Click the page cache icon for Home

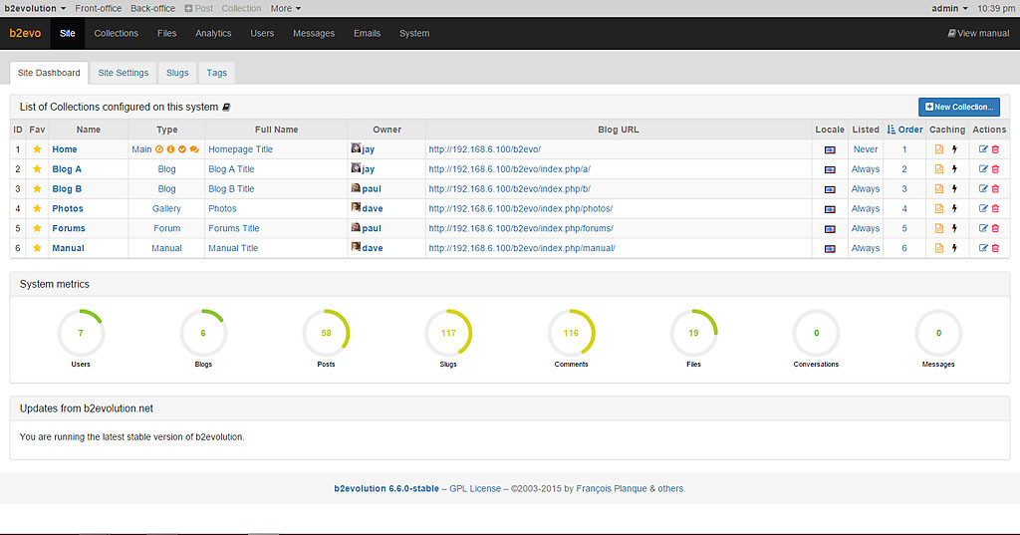click(x=939, y=149)
